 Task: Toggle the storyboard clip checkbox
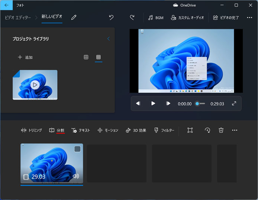coord(77,149)
